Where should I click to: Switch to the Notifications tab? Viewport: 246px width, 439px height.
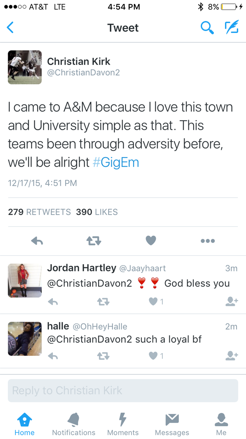point(74,424)
